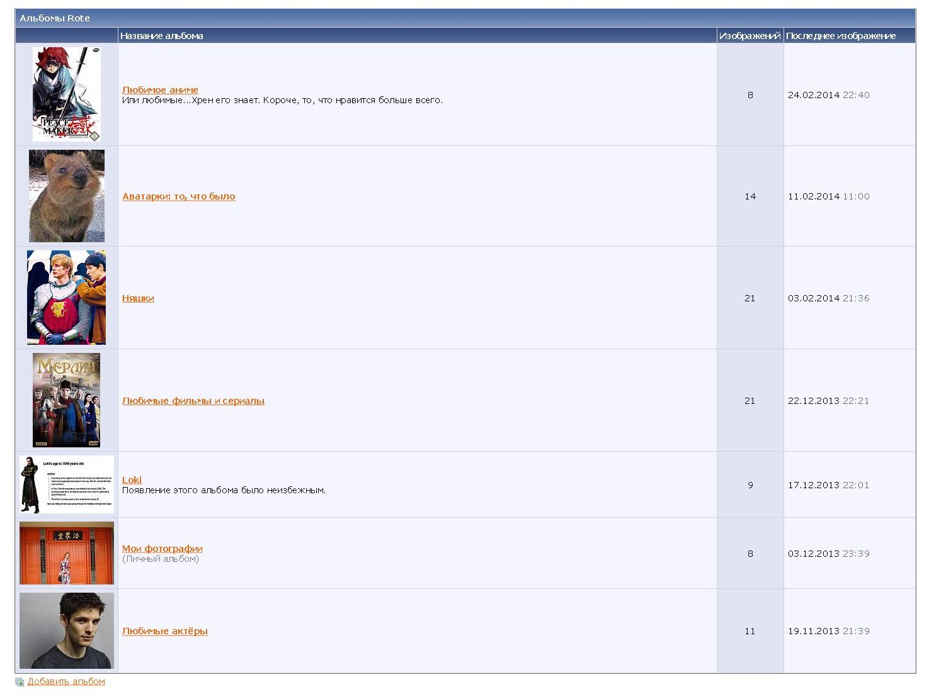Open the Аватарки: то, что было album
Viewport: 929px width, 699px height.
179,196
